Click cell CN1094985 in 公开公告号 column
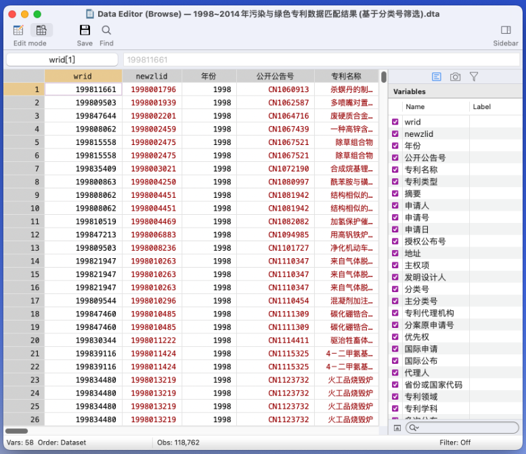The height and width of the screenshot is (454, 526). tap(276, 234)
